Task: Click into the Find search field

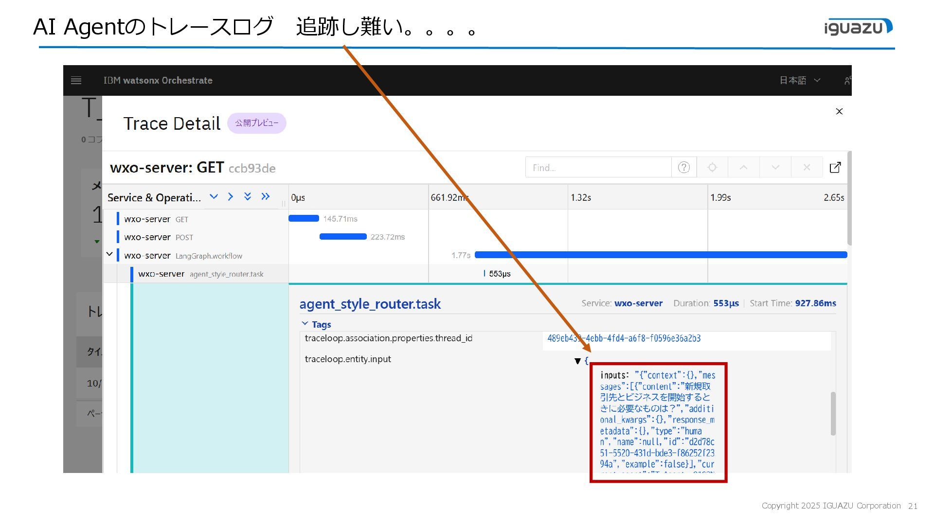Action: coord(598,167)
